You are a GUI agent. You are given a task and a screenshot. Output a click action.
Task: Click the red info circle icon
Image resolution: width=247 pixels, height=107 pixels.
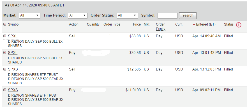[239, 25]
